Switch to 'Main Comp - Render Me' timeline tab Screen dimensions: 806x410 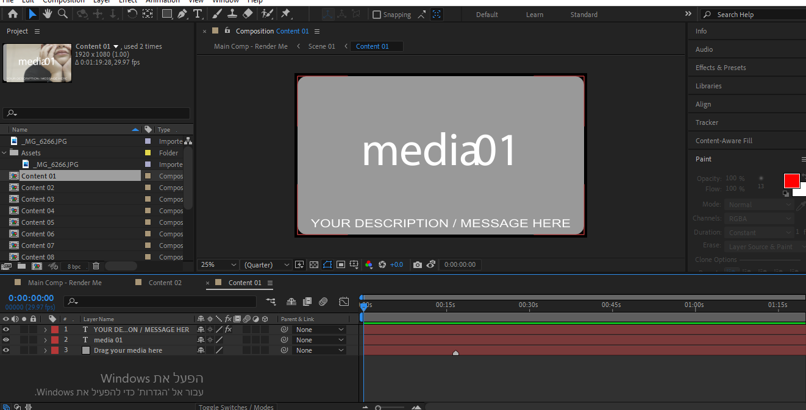click(65, 283)
